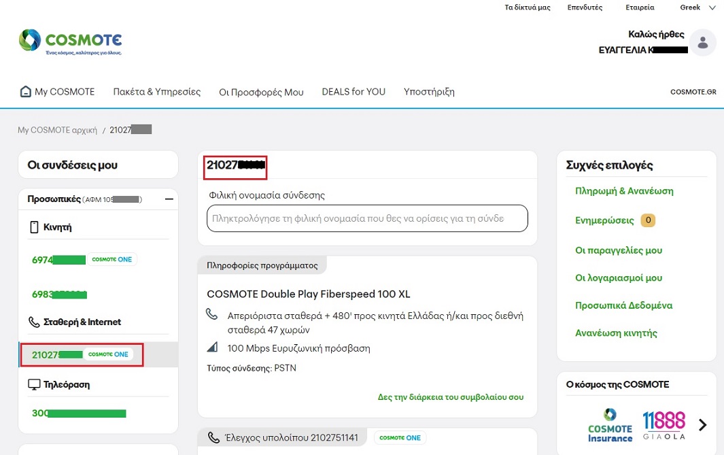Select the television connection starting with 300

coord(79,414)
